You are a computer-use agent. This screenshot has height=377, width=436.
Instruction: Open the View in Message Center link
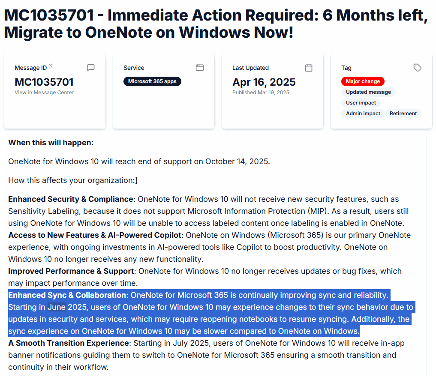pyautogui.click(x=44, y=93)
